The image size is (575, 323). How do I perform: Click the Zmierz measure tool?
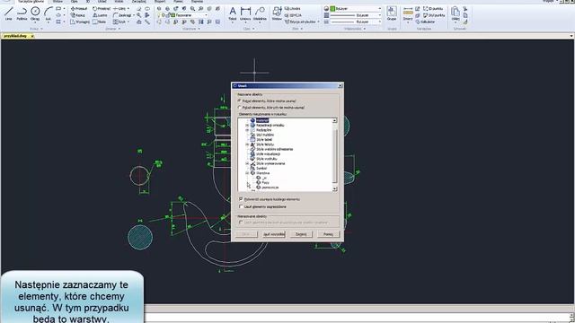[x=408, y=14]
